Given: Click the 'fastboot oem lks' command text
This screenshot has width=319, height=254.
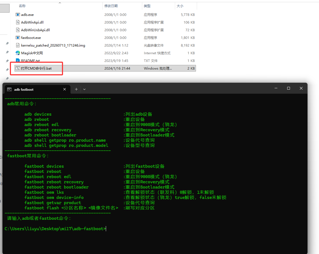Looking at the screenshot, I should point(44,192).
